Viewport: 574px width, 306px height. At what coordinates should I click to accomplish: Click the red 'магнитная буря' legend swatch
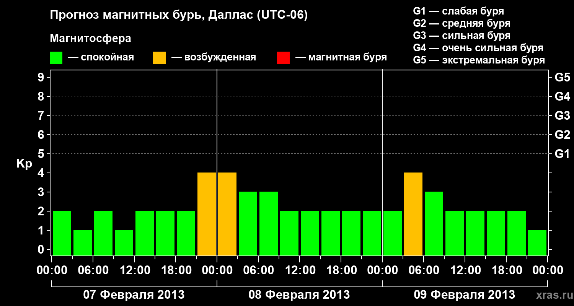284,58
